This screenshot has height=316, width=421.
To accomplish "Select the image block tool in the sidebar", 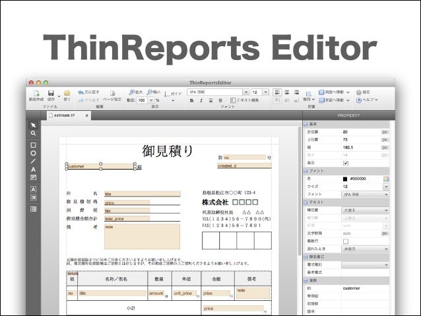I will pyautogui.click(x=33, y=198).
